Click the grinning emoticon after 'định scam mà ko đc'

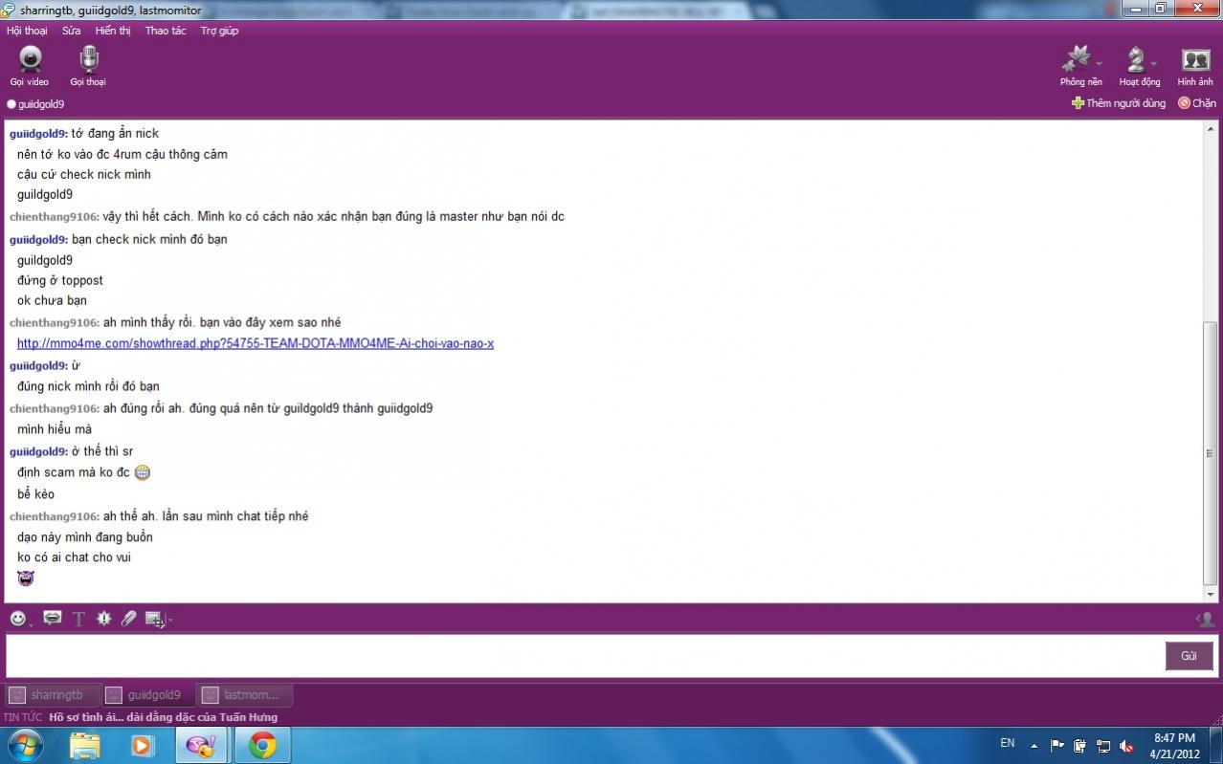(143, 472)
